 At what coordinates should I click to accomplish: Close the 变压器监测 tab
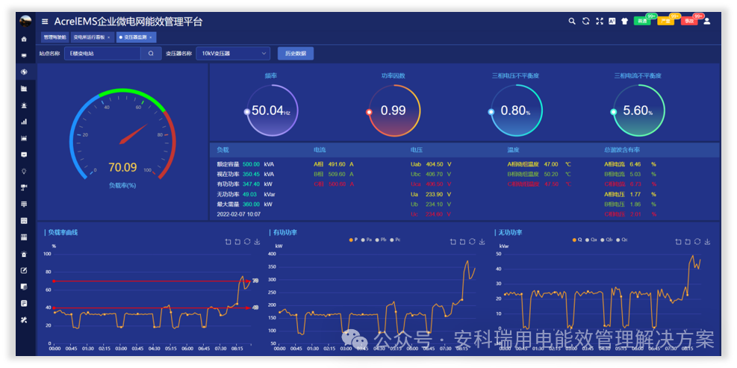[150, 37]
